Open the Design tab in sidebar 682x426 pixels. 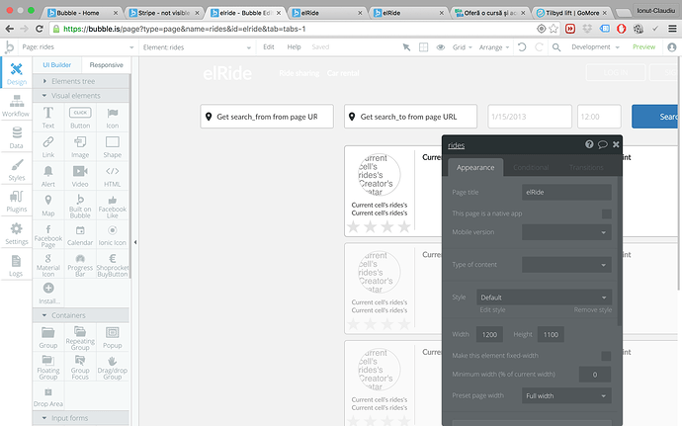tap(17, 73)
